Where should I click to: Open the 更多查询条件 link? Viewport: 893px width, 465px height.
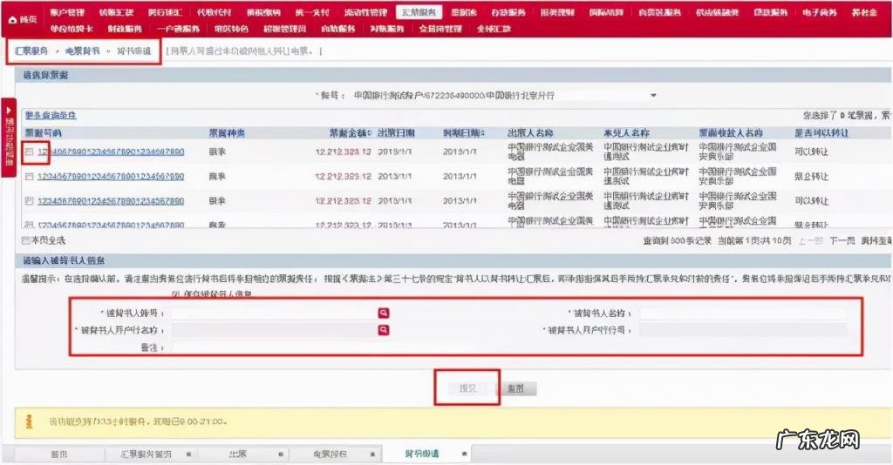50,115
